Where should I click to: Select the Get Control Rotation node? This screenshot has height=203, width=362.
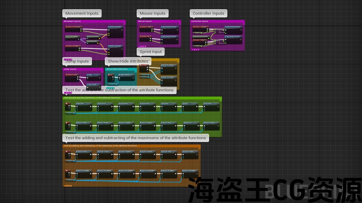72,38
